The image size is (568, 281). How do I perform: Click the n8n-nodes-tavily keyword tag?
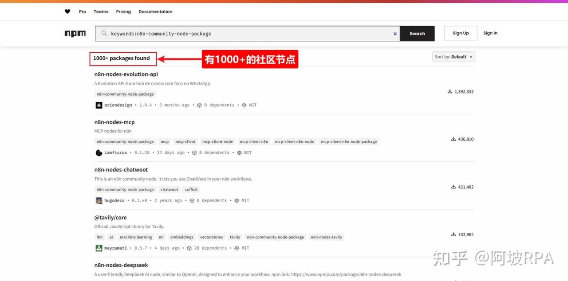coord(326,237)
